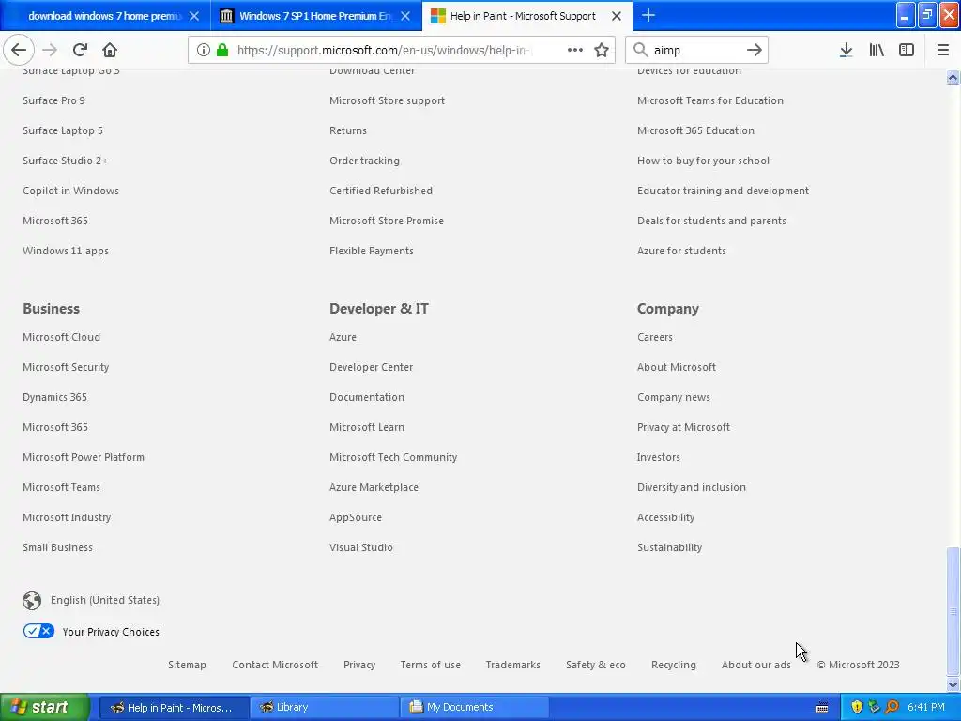Open Visual Studio link
The width and height of the screenshot is (961, 721).
tap(361, 547)
